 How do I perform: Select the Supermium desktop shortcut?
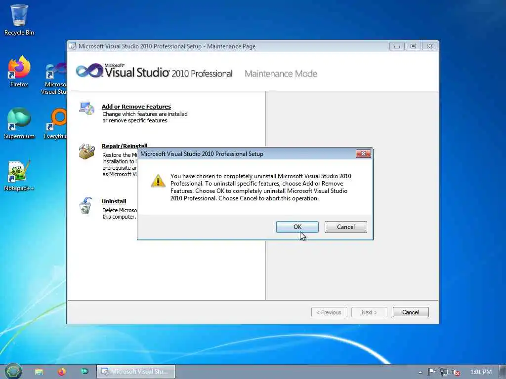(x=19, y=123)
